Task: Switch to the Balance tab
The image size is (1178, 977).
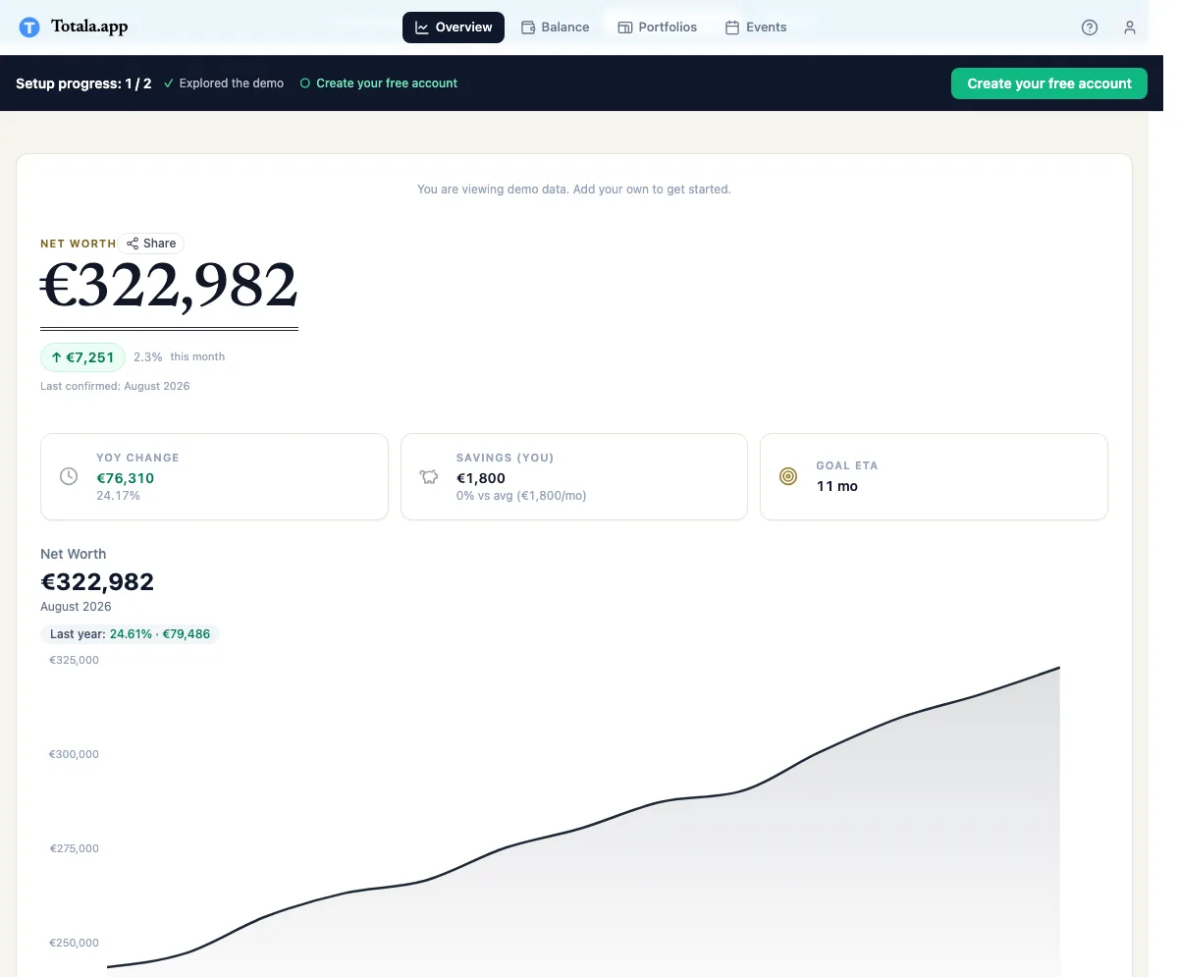Action: (x=556, y=27)
